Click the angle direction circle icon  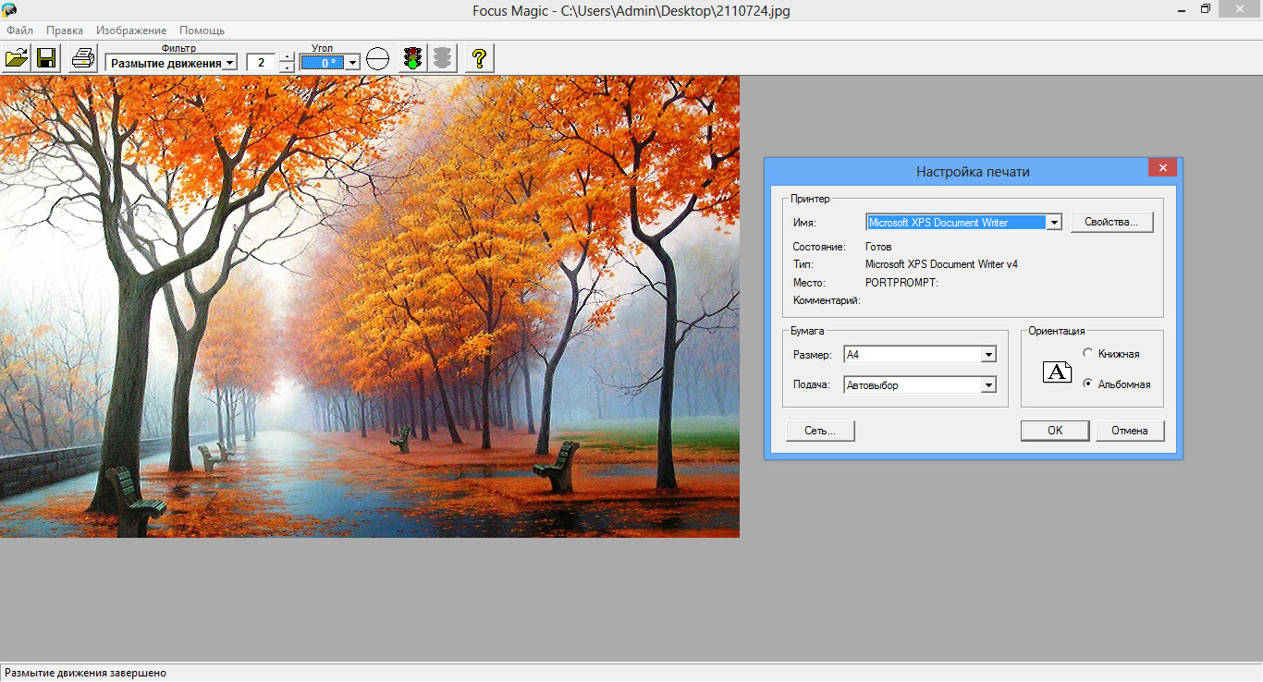377,59
